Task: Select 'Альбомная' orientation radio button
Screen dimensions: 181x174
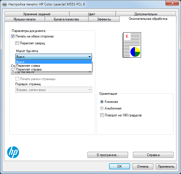Action: (x=102, y=108)
